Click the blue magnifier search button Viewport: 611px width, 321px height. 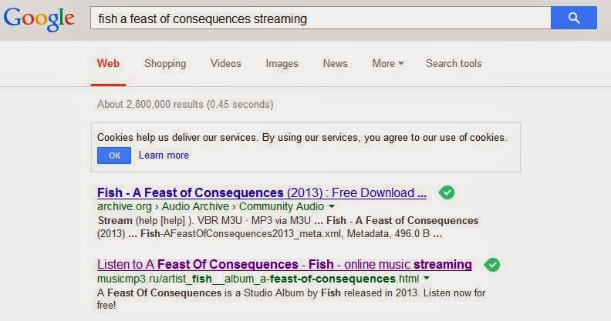click(574, 18)
